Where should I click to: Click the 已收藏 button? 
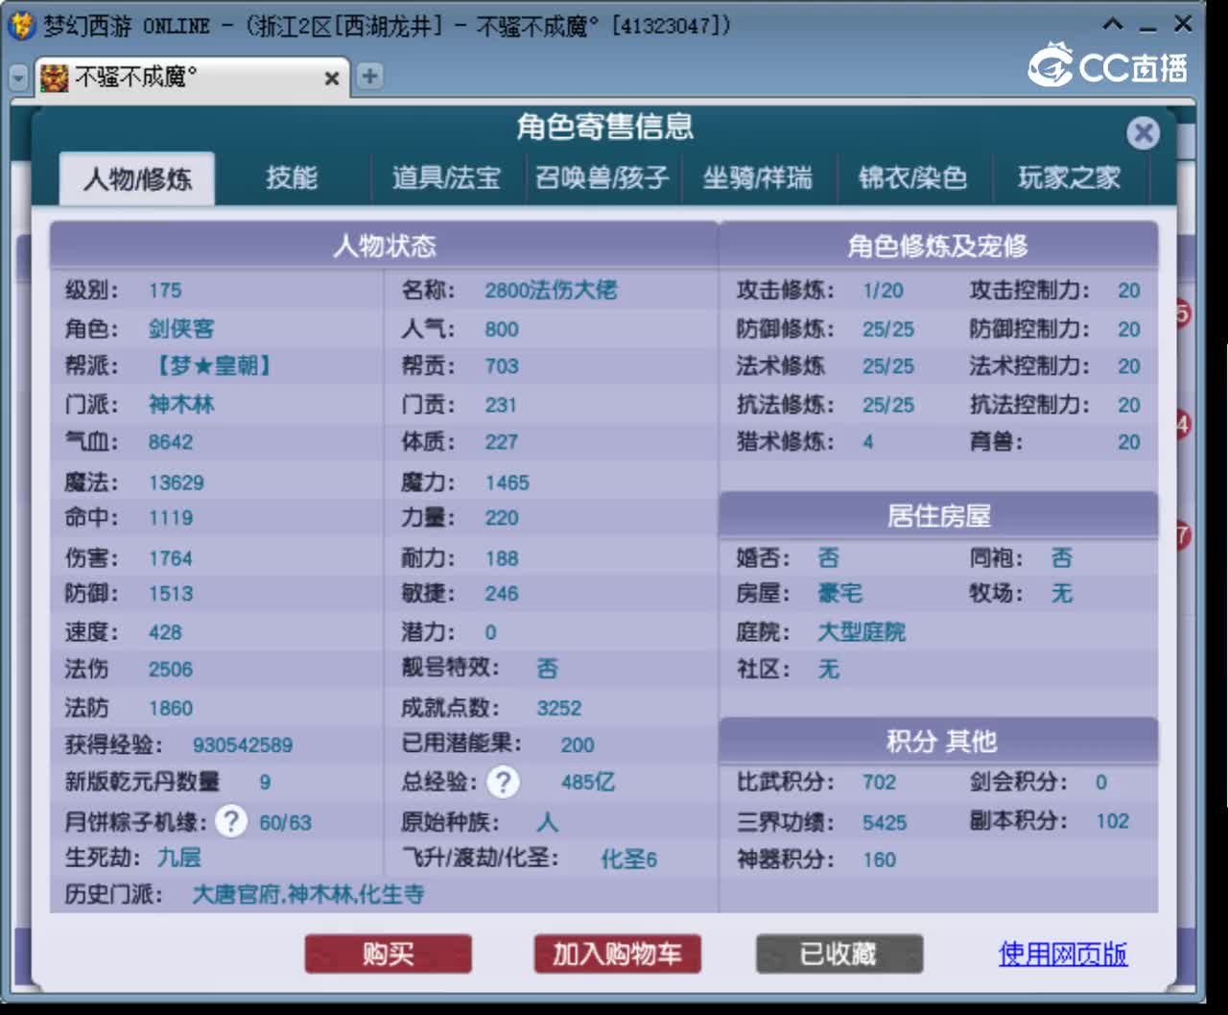tap(839, 954)
